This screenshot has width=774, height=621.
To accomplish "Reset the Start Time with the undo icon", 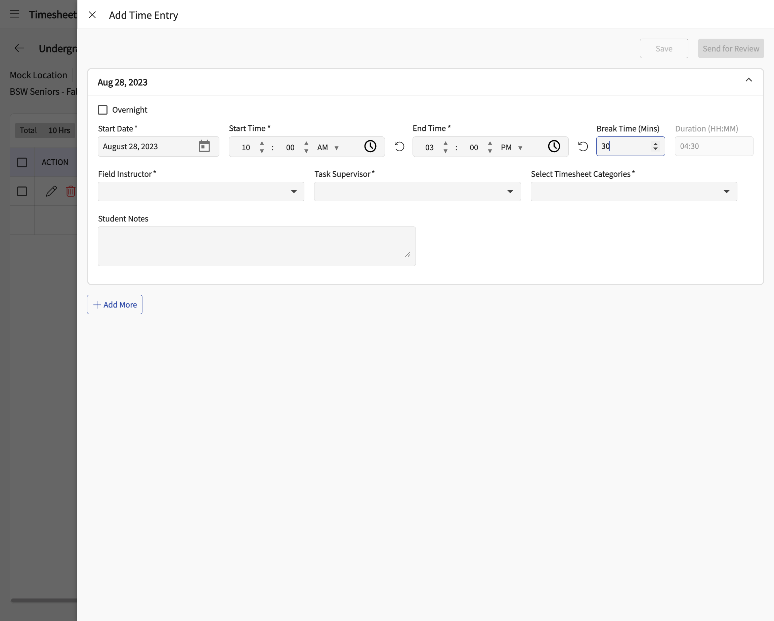I will (399, 146).
